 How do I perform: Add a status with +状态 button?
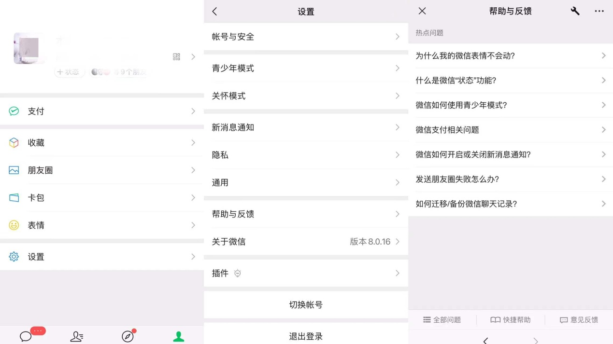tap(70, 72)
